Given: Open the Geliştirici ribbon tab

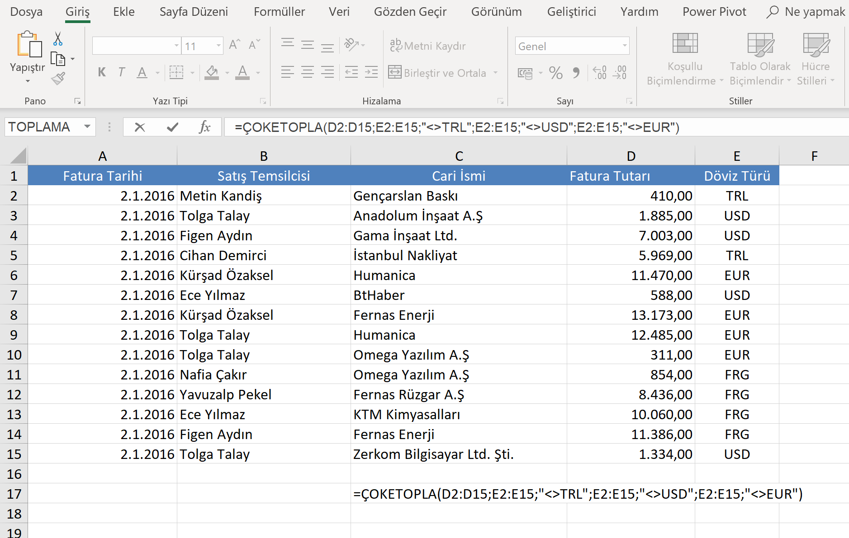Looking at the screenshot, I should [x=571, y=12].
